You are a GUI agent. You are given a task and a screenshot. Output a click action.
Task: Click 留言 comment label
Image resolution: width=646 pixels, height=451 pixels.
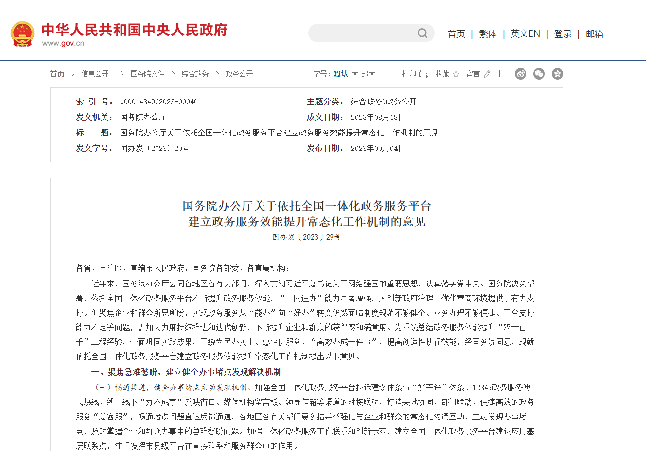473,74
